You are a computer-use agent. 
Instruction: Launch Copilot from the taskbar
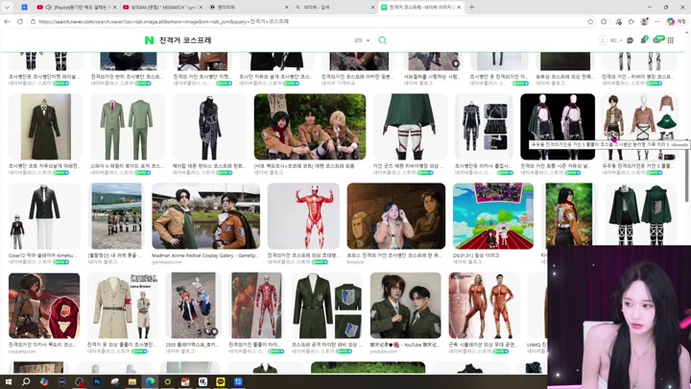coord(43,381)
